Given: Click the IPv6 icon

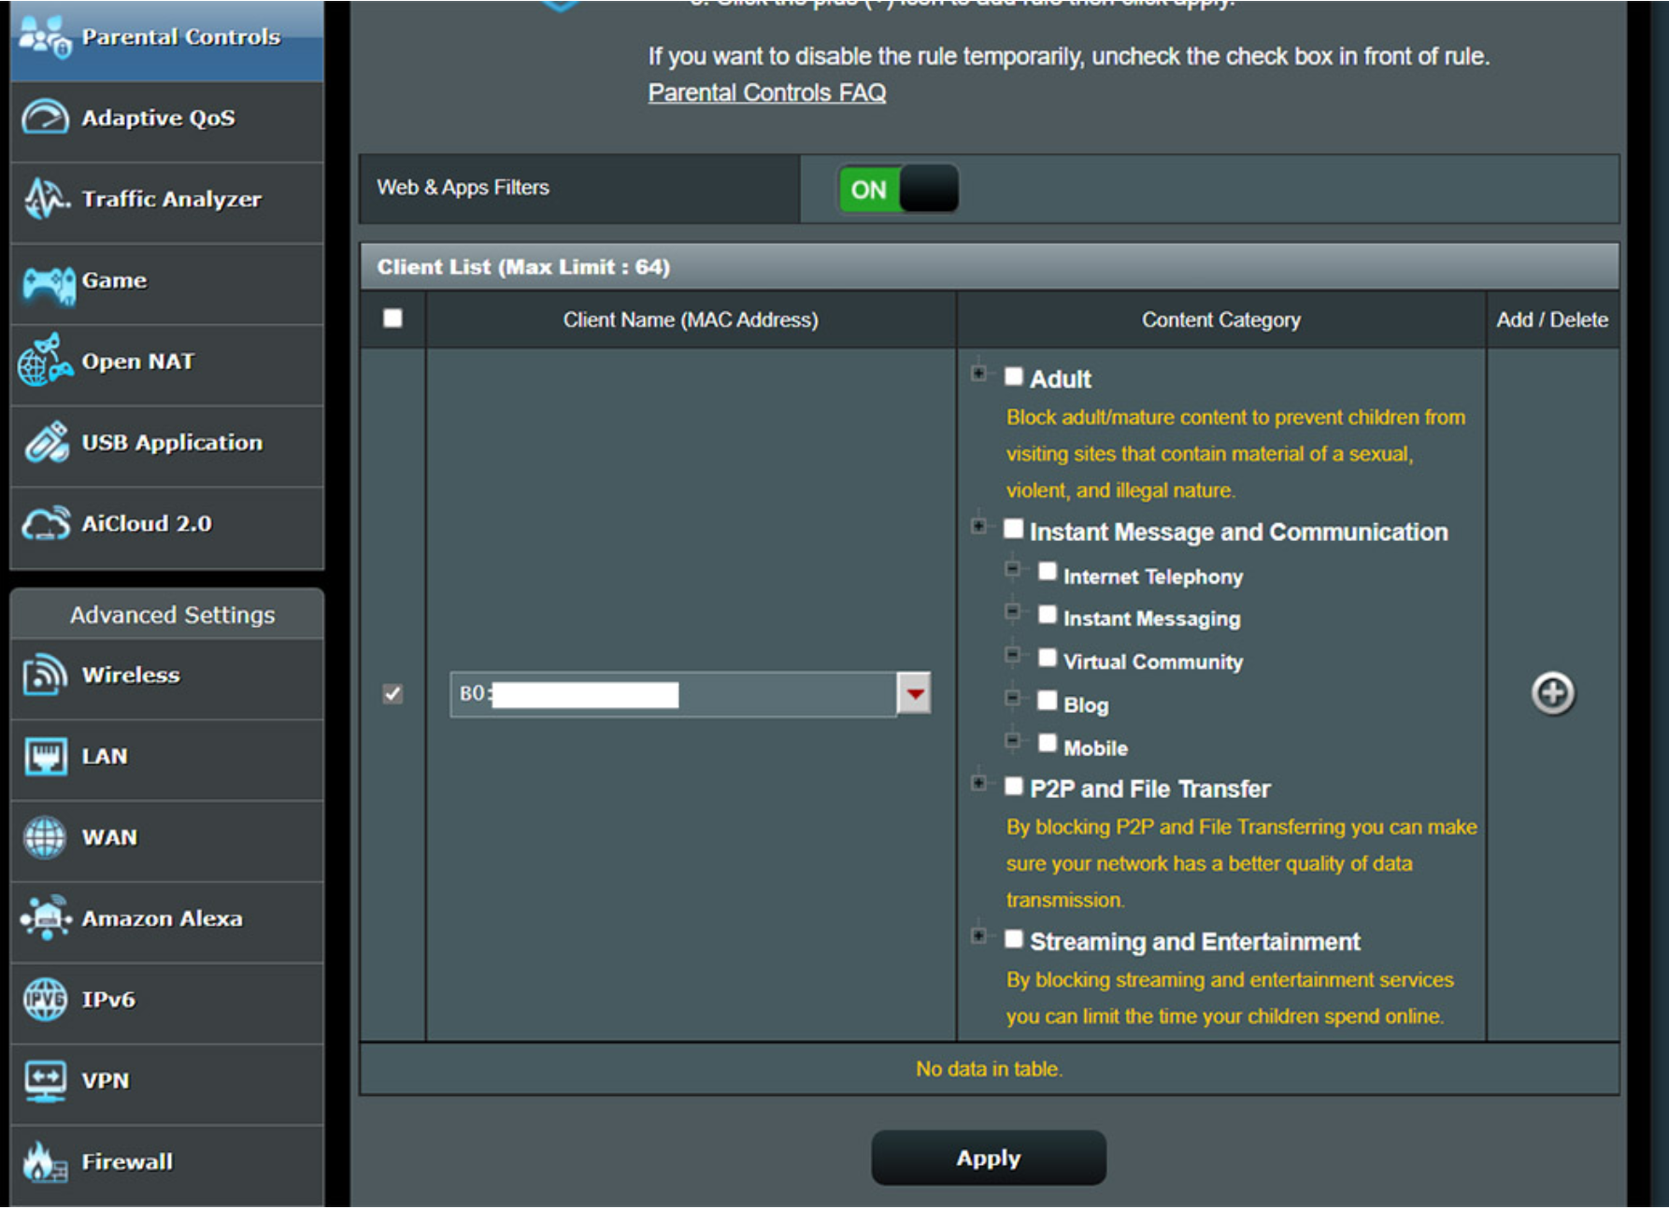Looking at the screenshot, I should point(45,999).
